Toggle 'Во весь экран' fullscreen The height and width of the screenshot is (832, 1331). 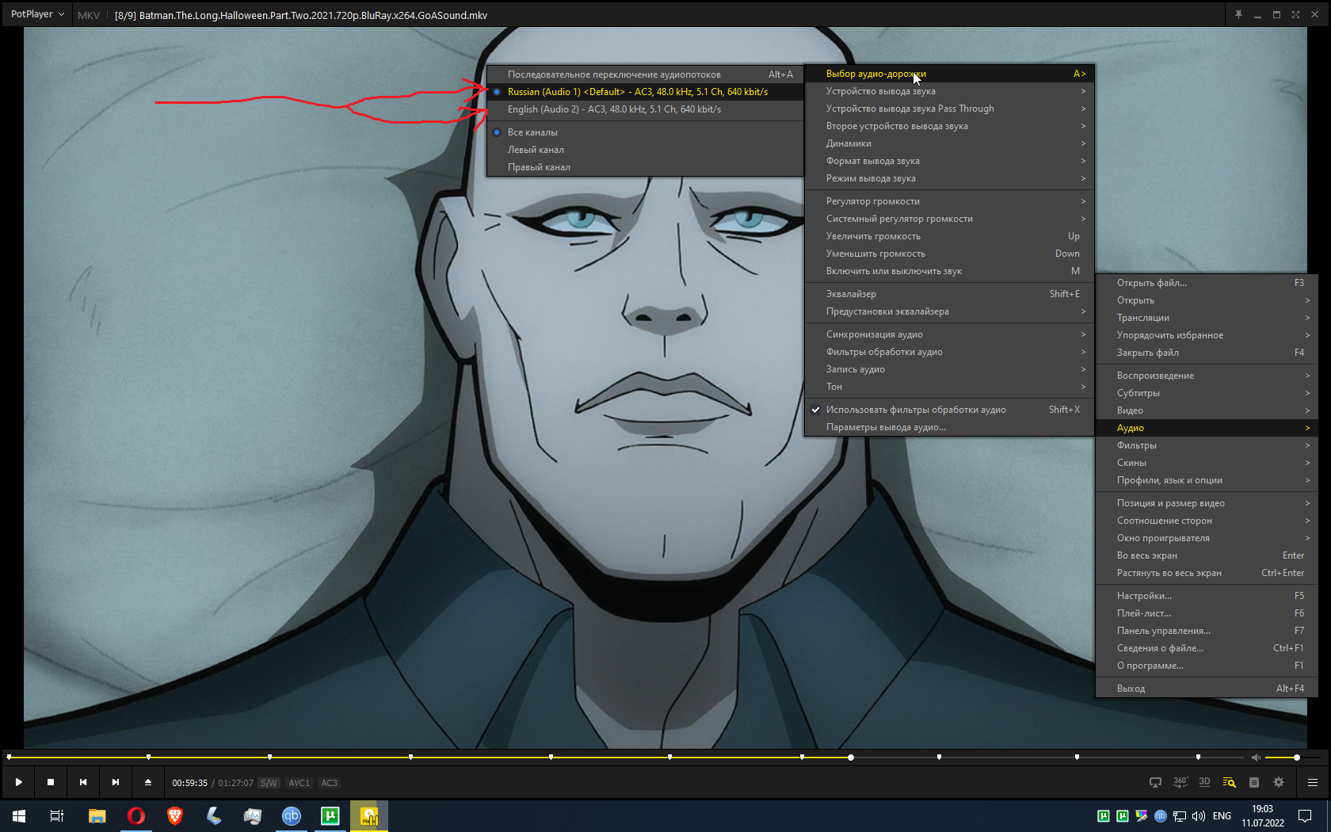1206,555
